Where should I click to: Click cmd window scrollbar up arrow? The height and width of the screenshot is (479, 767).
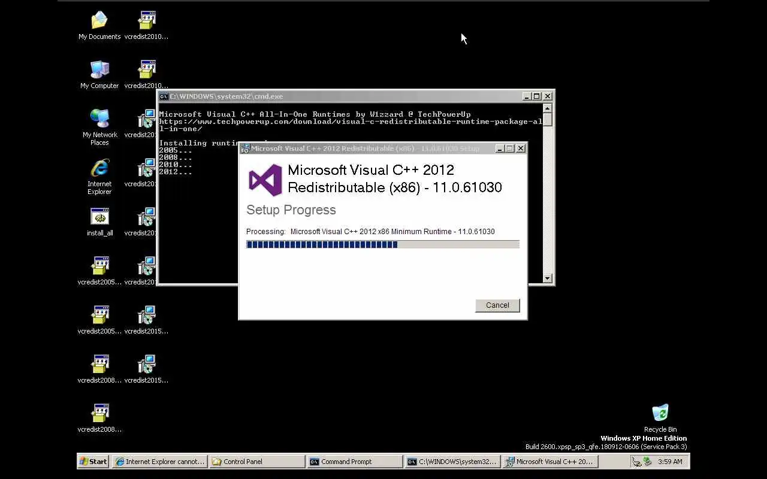pos(547,108)
